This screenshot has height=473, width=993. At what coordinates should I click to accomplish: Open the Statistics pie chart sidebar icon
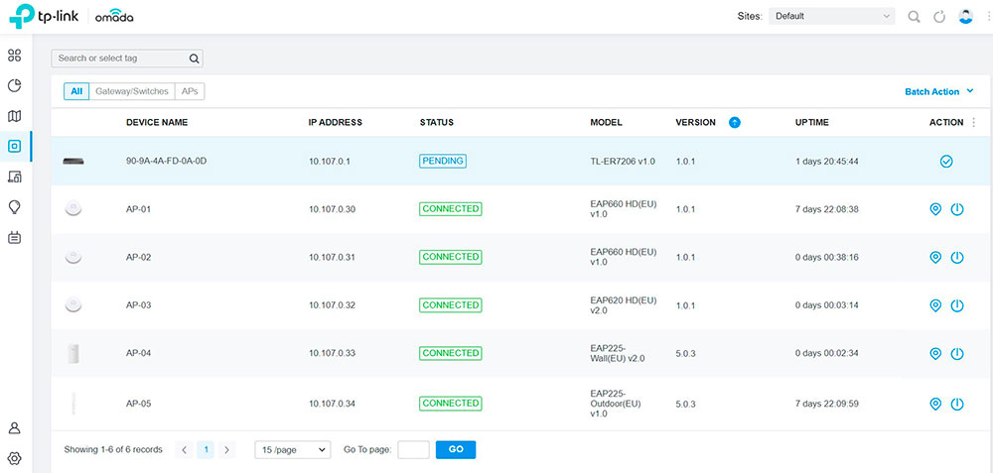coord(15,86)
